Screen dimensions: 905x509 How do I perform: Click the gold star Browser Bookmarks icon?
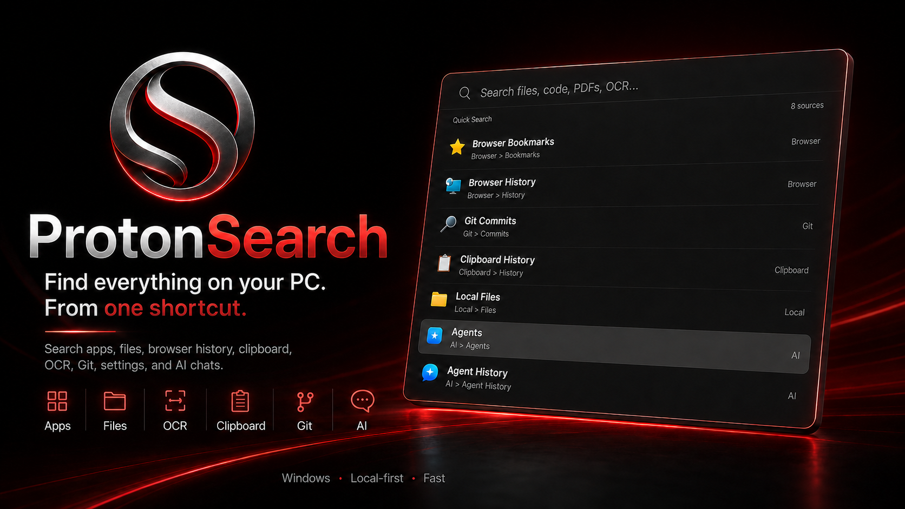(457, 147)
